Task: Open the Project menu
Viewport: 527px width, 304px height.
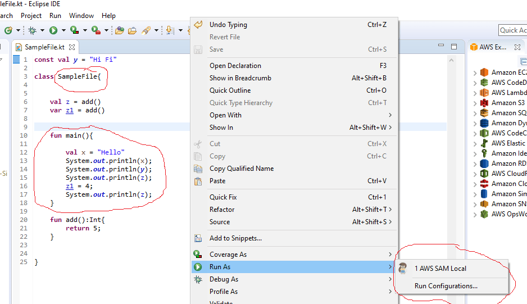Action: coord(31,16)
